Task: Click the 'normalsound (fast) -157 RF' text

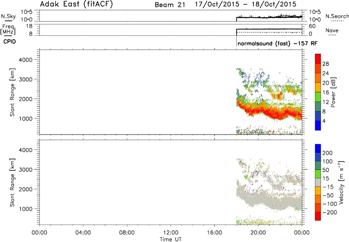Action: click(x=277, y=43)
